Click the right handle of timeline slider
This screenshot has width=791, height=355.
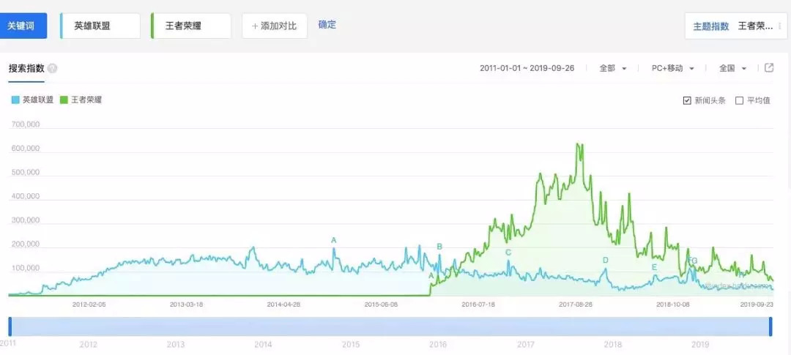point(770,326)
